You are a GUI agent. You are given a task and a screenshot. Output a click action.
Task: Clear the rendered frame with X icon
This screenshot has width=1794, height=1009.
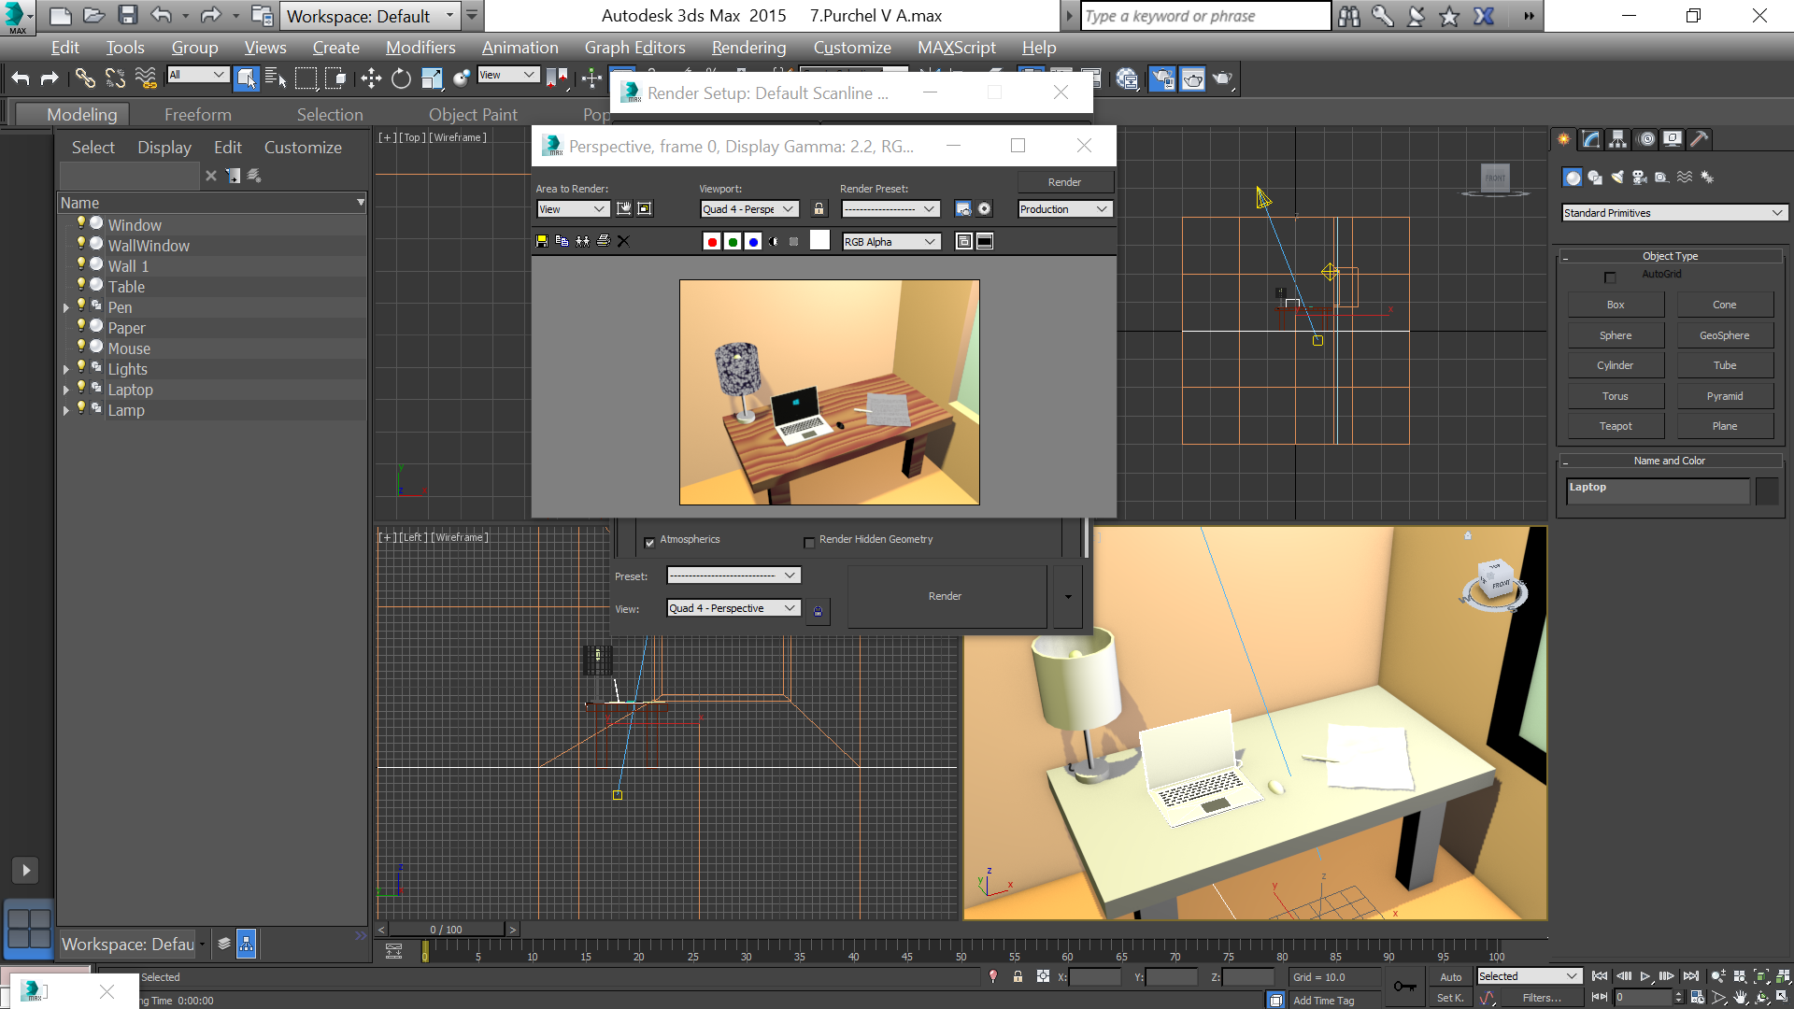coord(624,241)
